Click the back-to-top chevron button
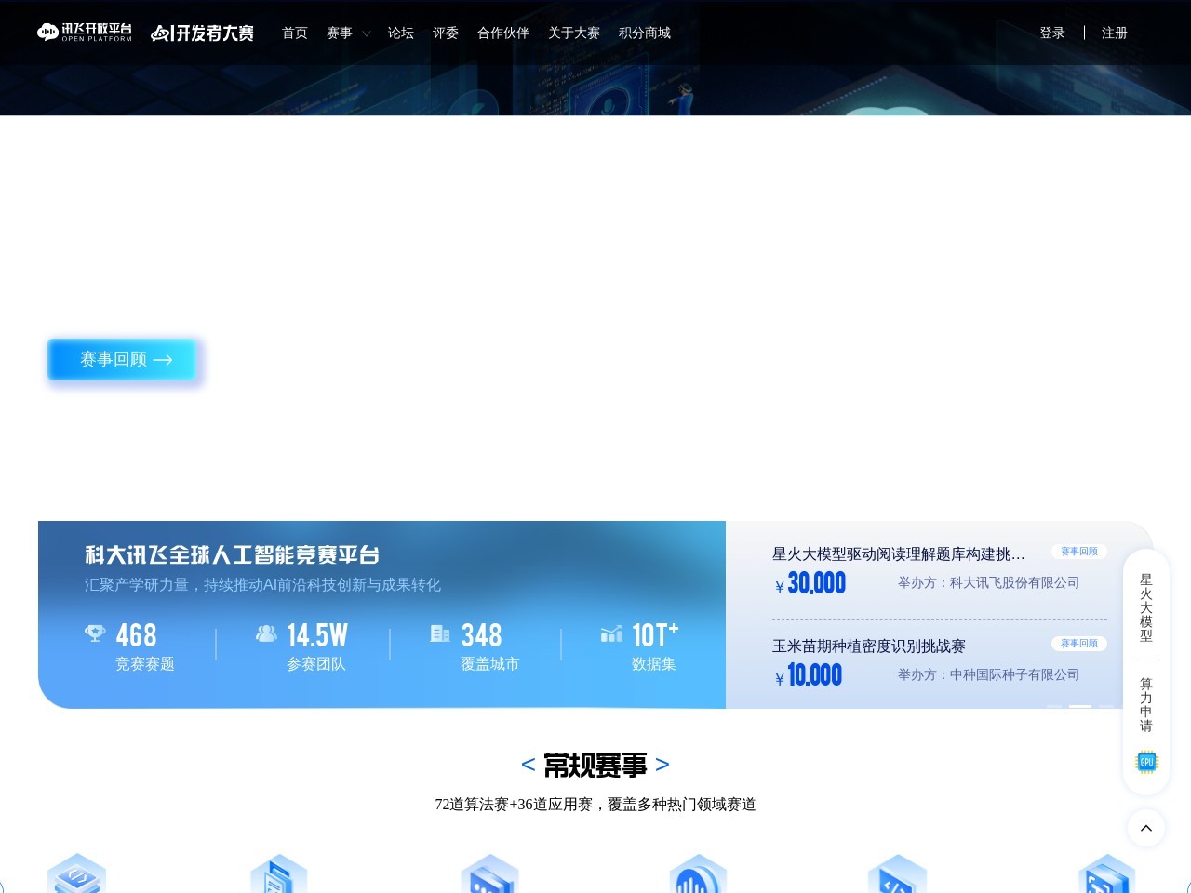 pos(1146,828)
